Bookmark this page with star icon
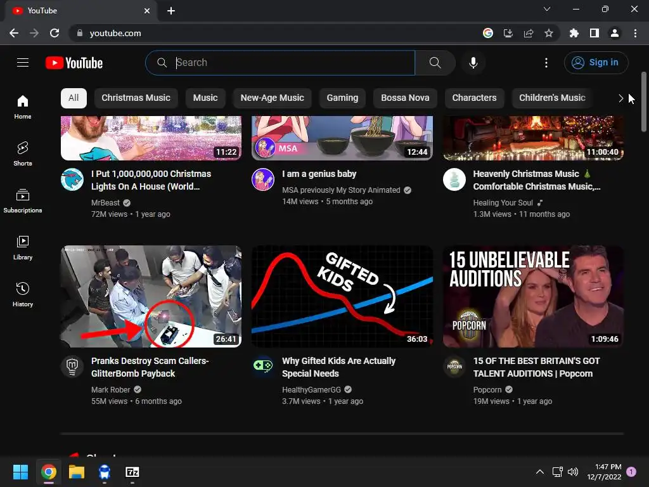This screenshot has height=487, width=649. coord(548,33)
